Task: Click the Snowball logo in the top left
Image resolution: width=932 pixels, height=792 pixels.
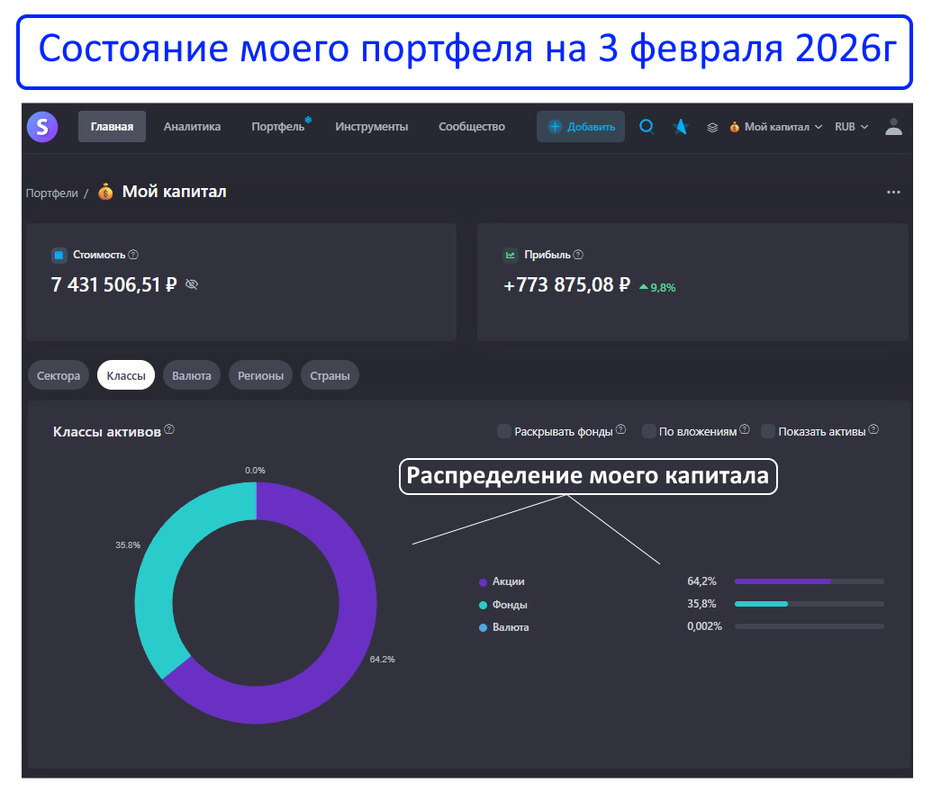Action: [42, 127]
